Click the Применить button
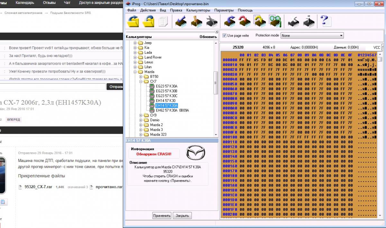This screenshot has height=228, width=386. 162,215
